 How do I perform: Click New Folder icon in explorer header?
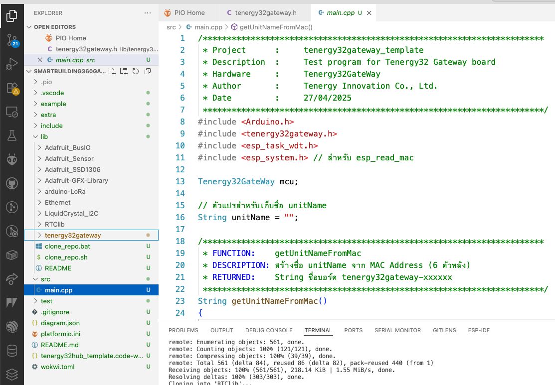click(x=124, y=71)
